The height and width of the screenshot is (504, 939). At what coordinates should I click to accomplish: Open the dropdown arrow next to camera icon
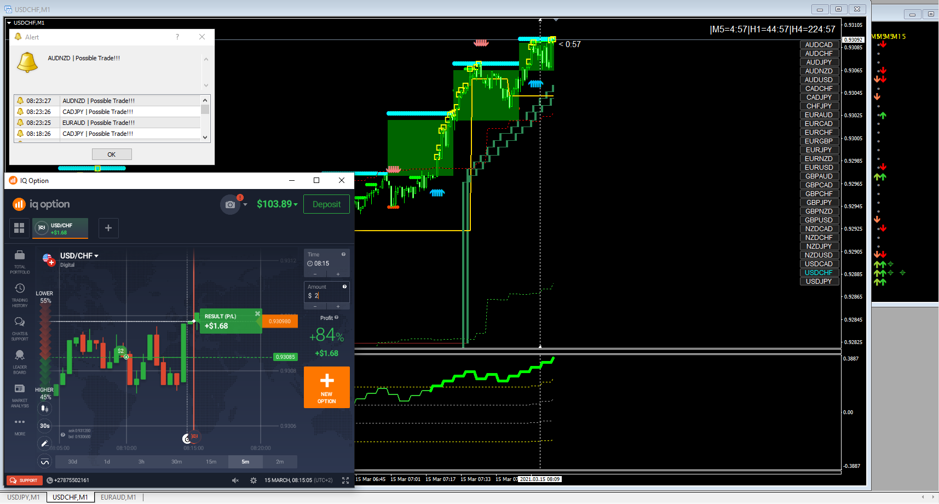point(245,205)
